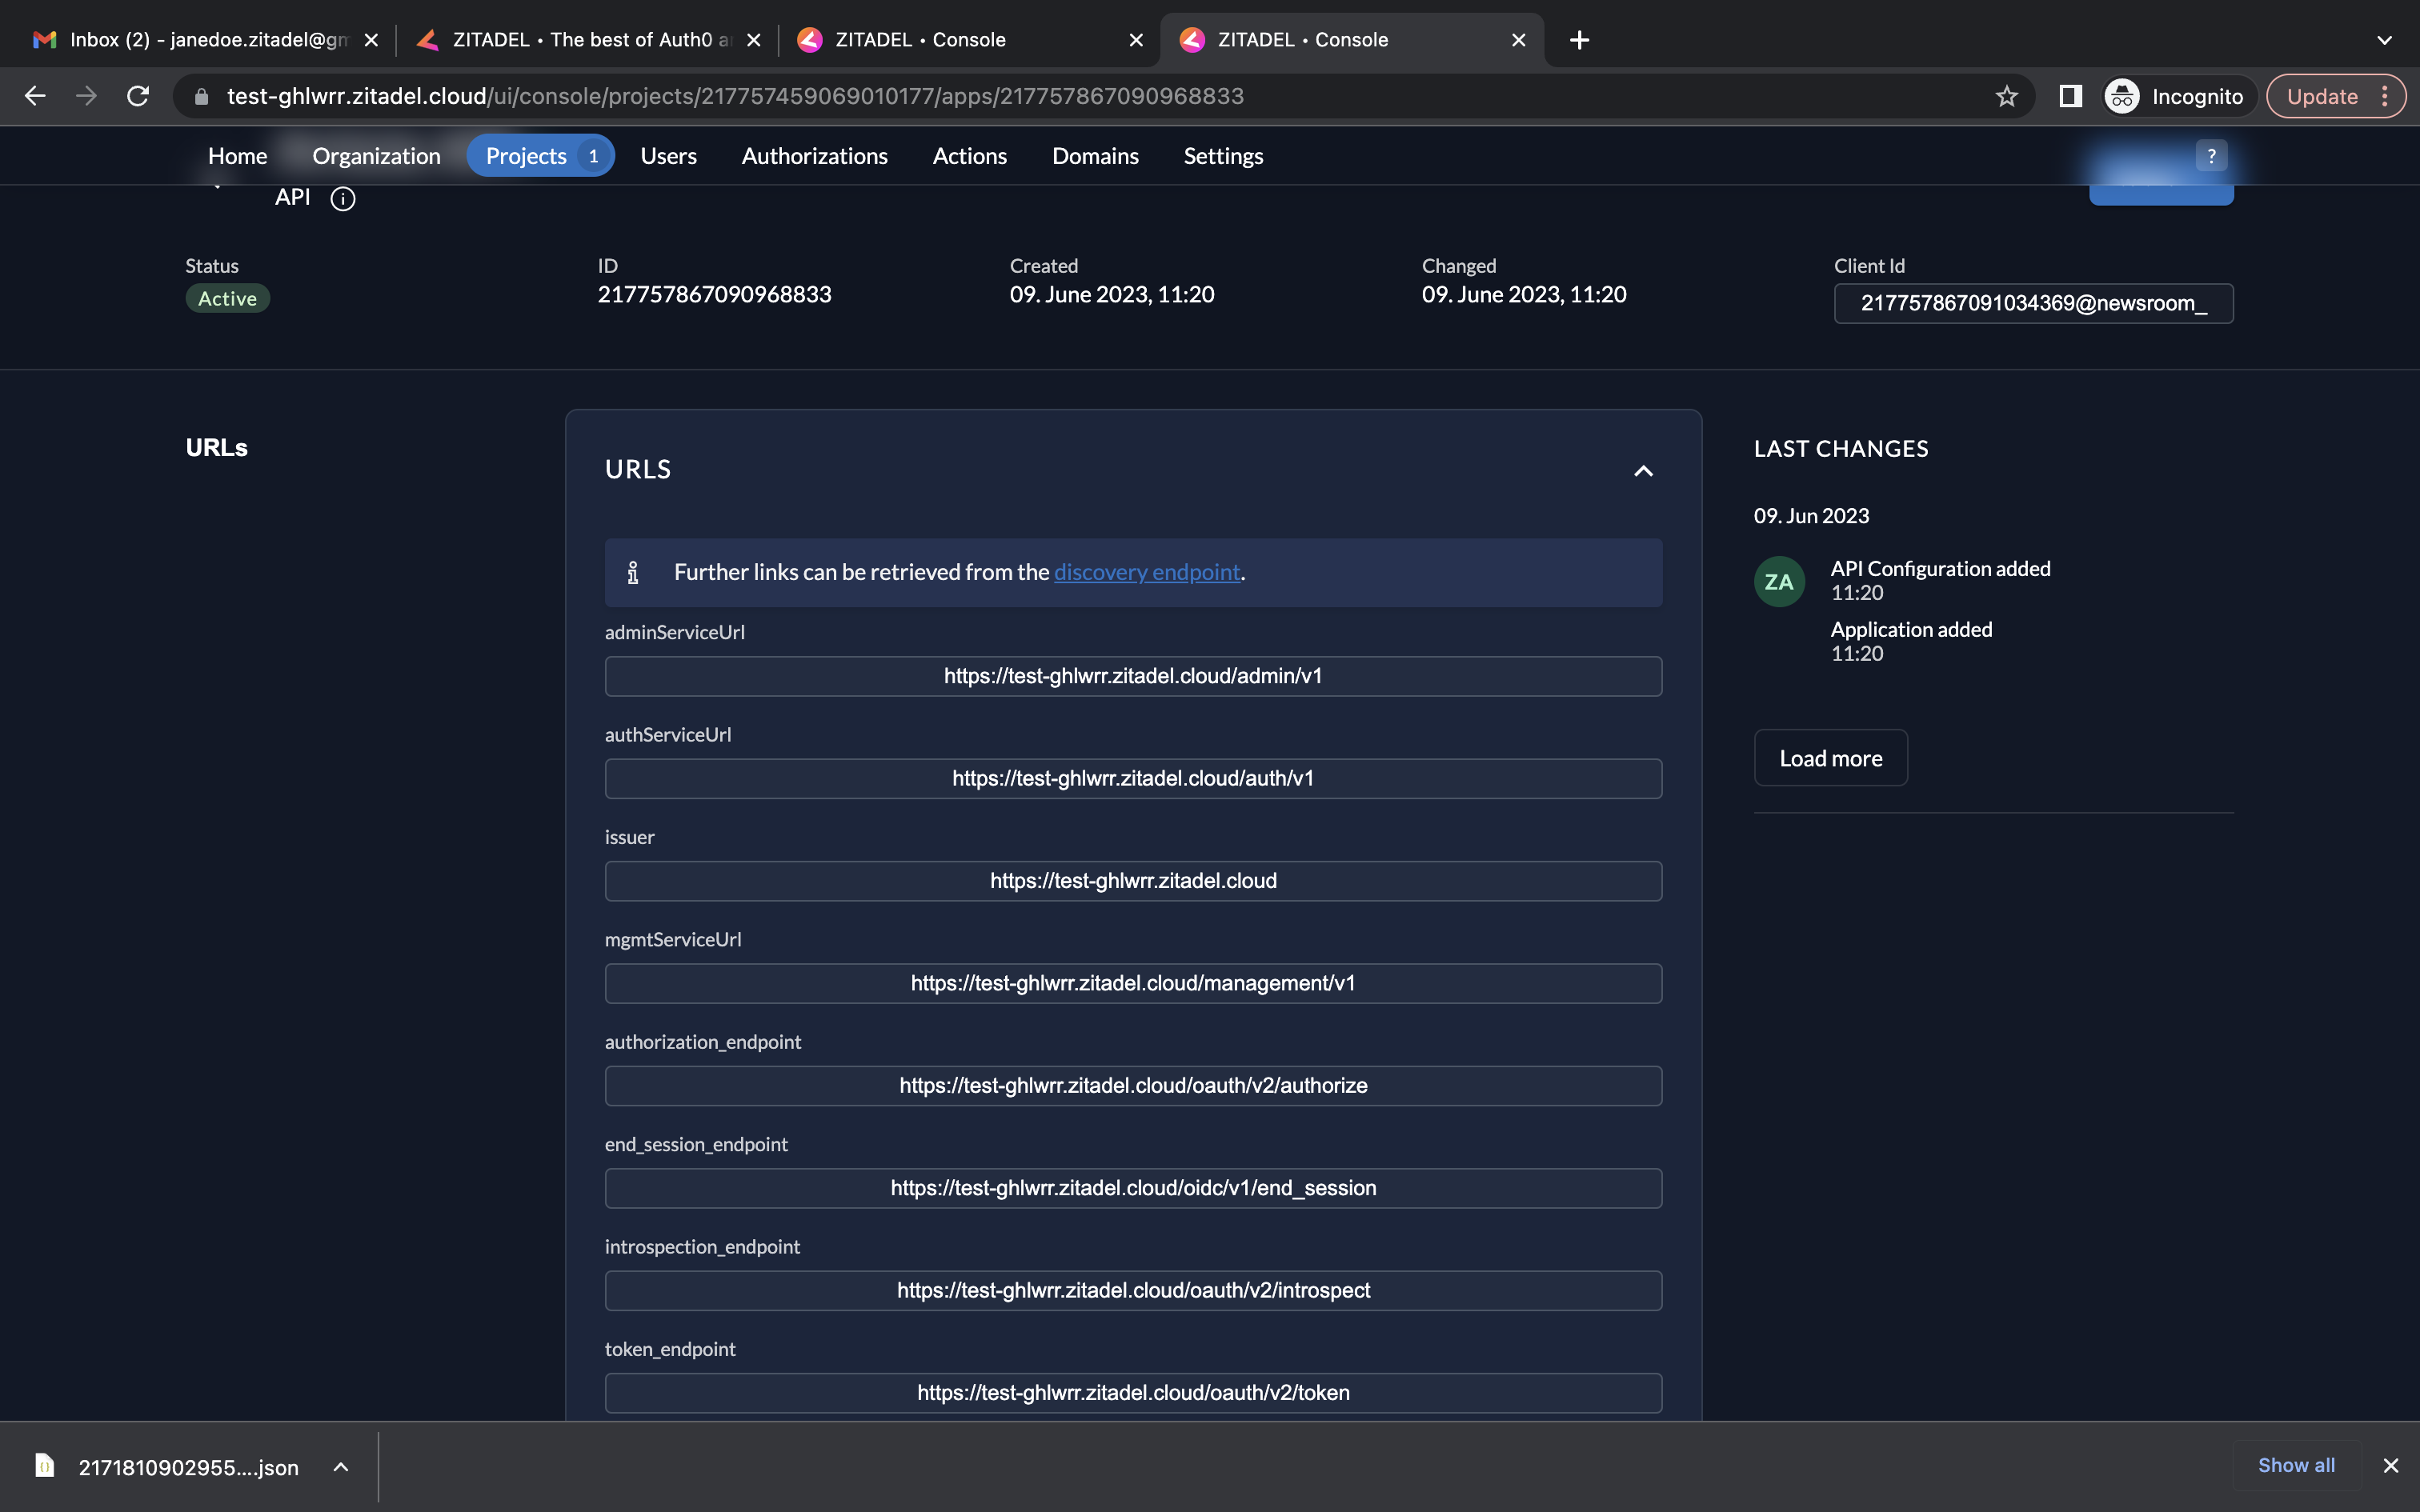2420x1512 pixels.
Task: Click Show all downloads
Action: (2296, 1465)
